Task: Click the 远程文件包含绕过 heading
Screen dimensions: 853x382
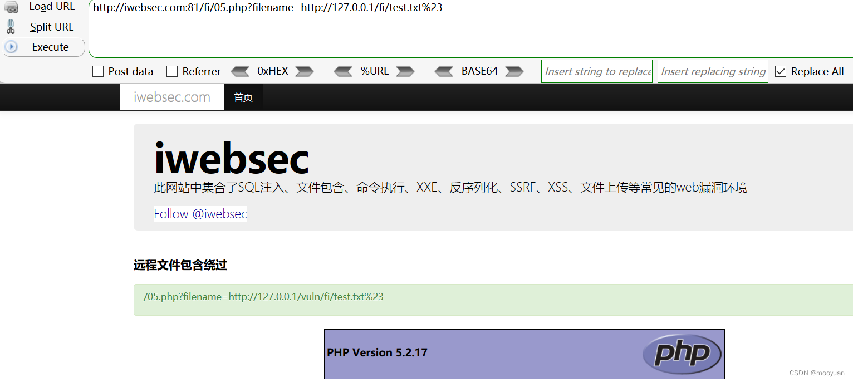Action: pos(180,265)
